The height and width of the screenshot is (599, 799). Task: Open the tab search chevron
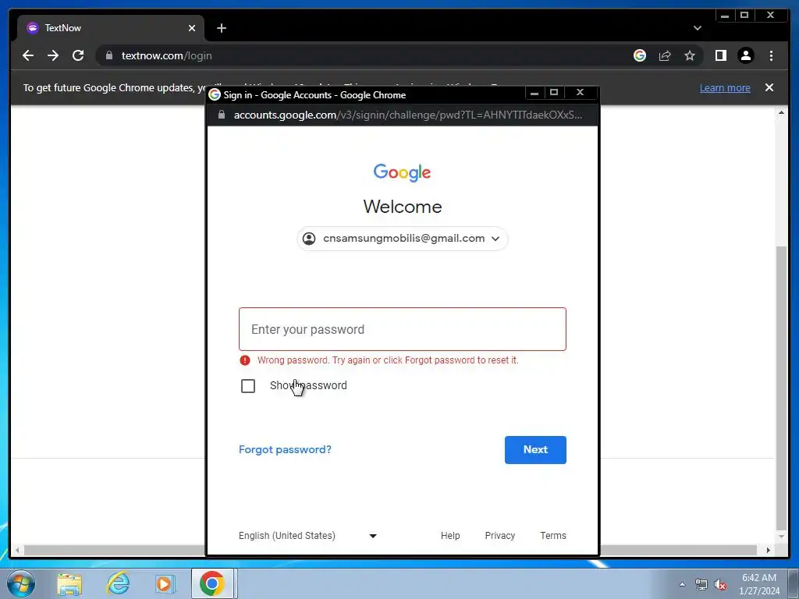click(697, 28)
